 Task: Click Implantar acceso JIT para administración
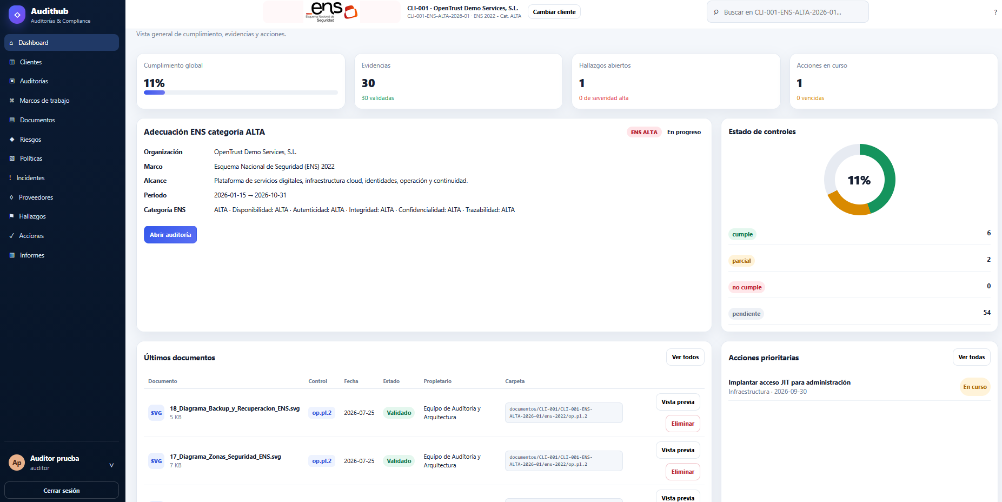[789, 382]
